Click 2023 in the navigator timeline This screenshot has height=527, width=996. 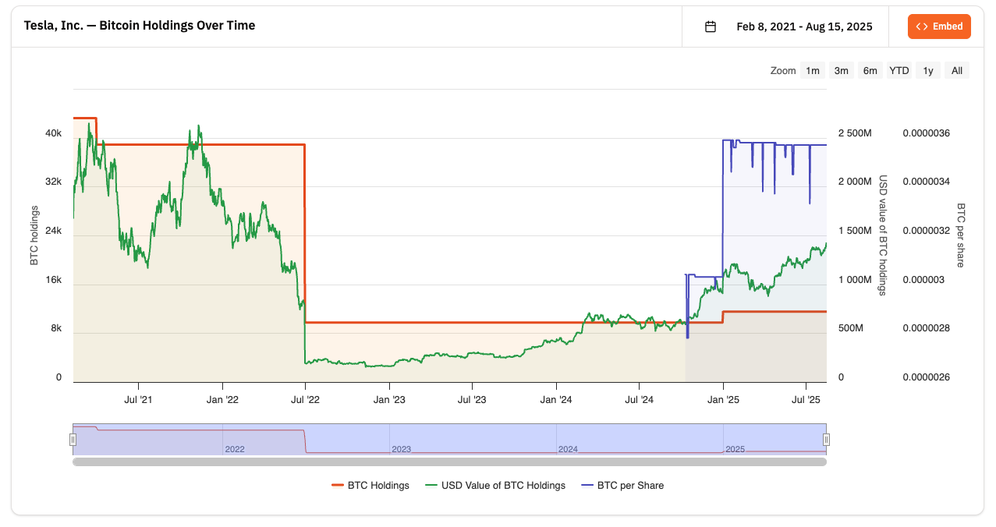[x=402, y=450]
